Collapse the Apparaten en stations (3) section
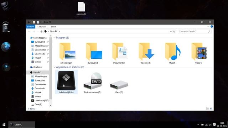The width and height of the screenshot is (228, 128). point(55,67)
